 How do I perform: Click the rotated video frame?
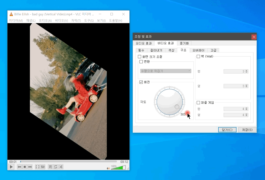pos(68,91)
